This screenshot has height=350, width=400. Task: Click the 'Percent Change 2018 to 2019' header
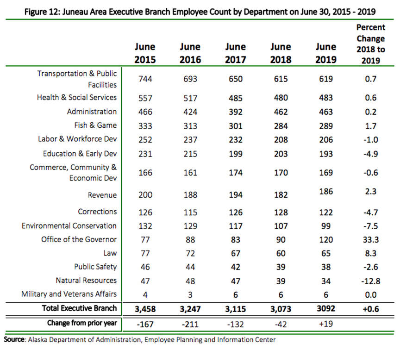click(371, 45)
